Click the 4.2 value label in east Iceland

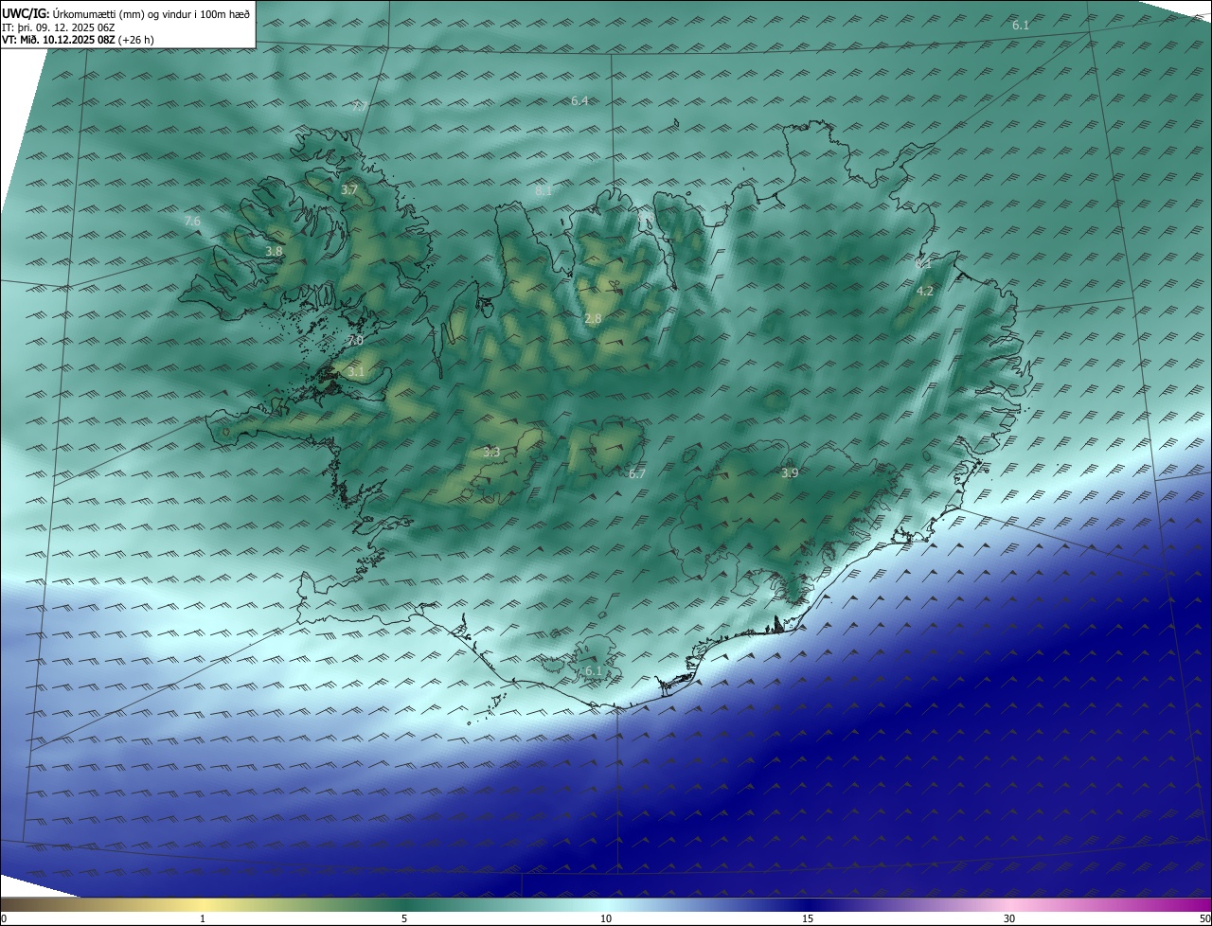click(925, 292)
